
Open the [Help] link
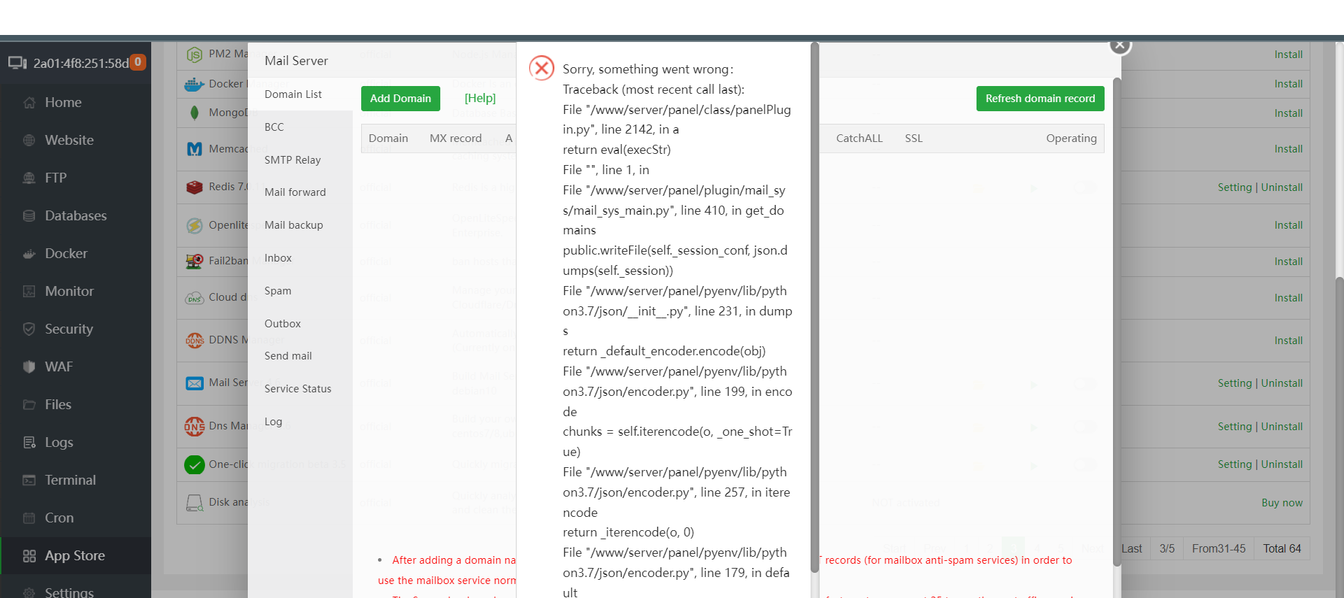pyautogui.click(x=480, y=99)
